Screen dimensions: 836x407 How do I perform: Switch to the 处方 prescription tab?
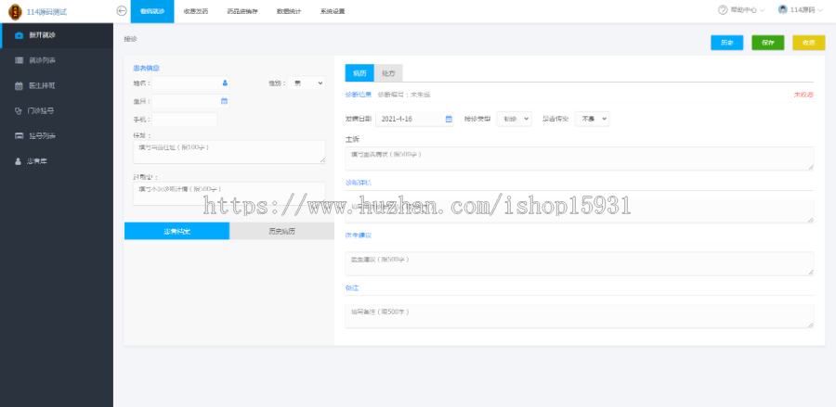(x=387, y=73)
